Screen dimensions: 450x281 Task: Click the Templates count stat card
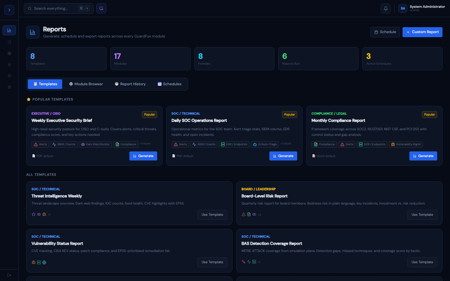pos(66,59)
